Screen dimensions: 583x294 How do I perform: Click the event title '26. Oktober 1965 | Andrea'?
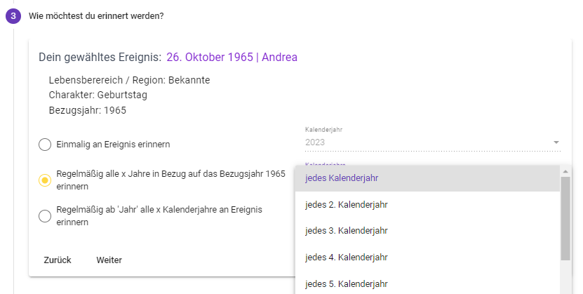coord(232,57)
